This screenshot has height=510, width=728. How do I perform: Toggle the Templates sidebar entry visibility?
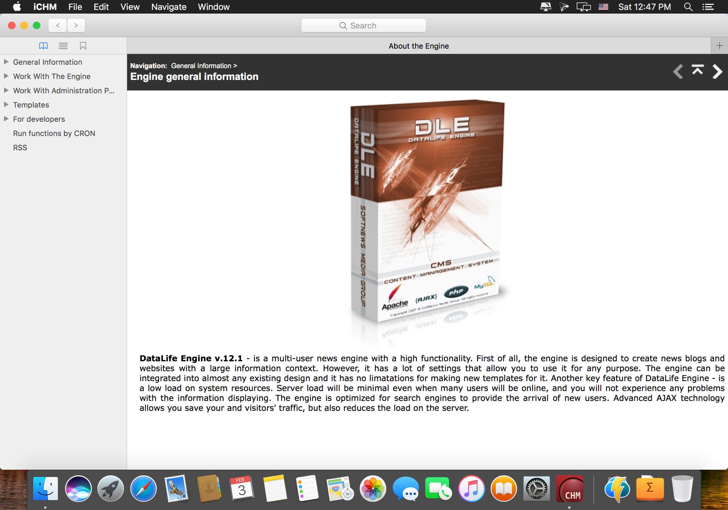[x=6, y=104]
